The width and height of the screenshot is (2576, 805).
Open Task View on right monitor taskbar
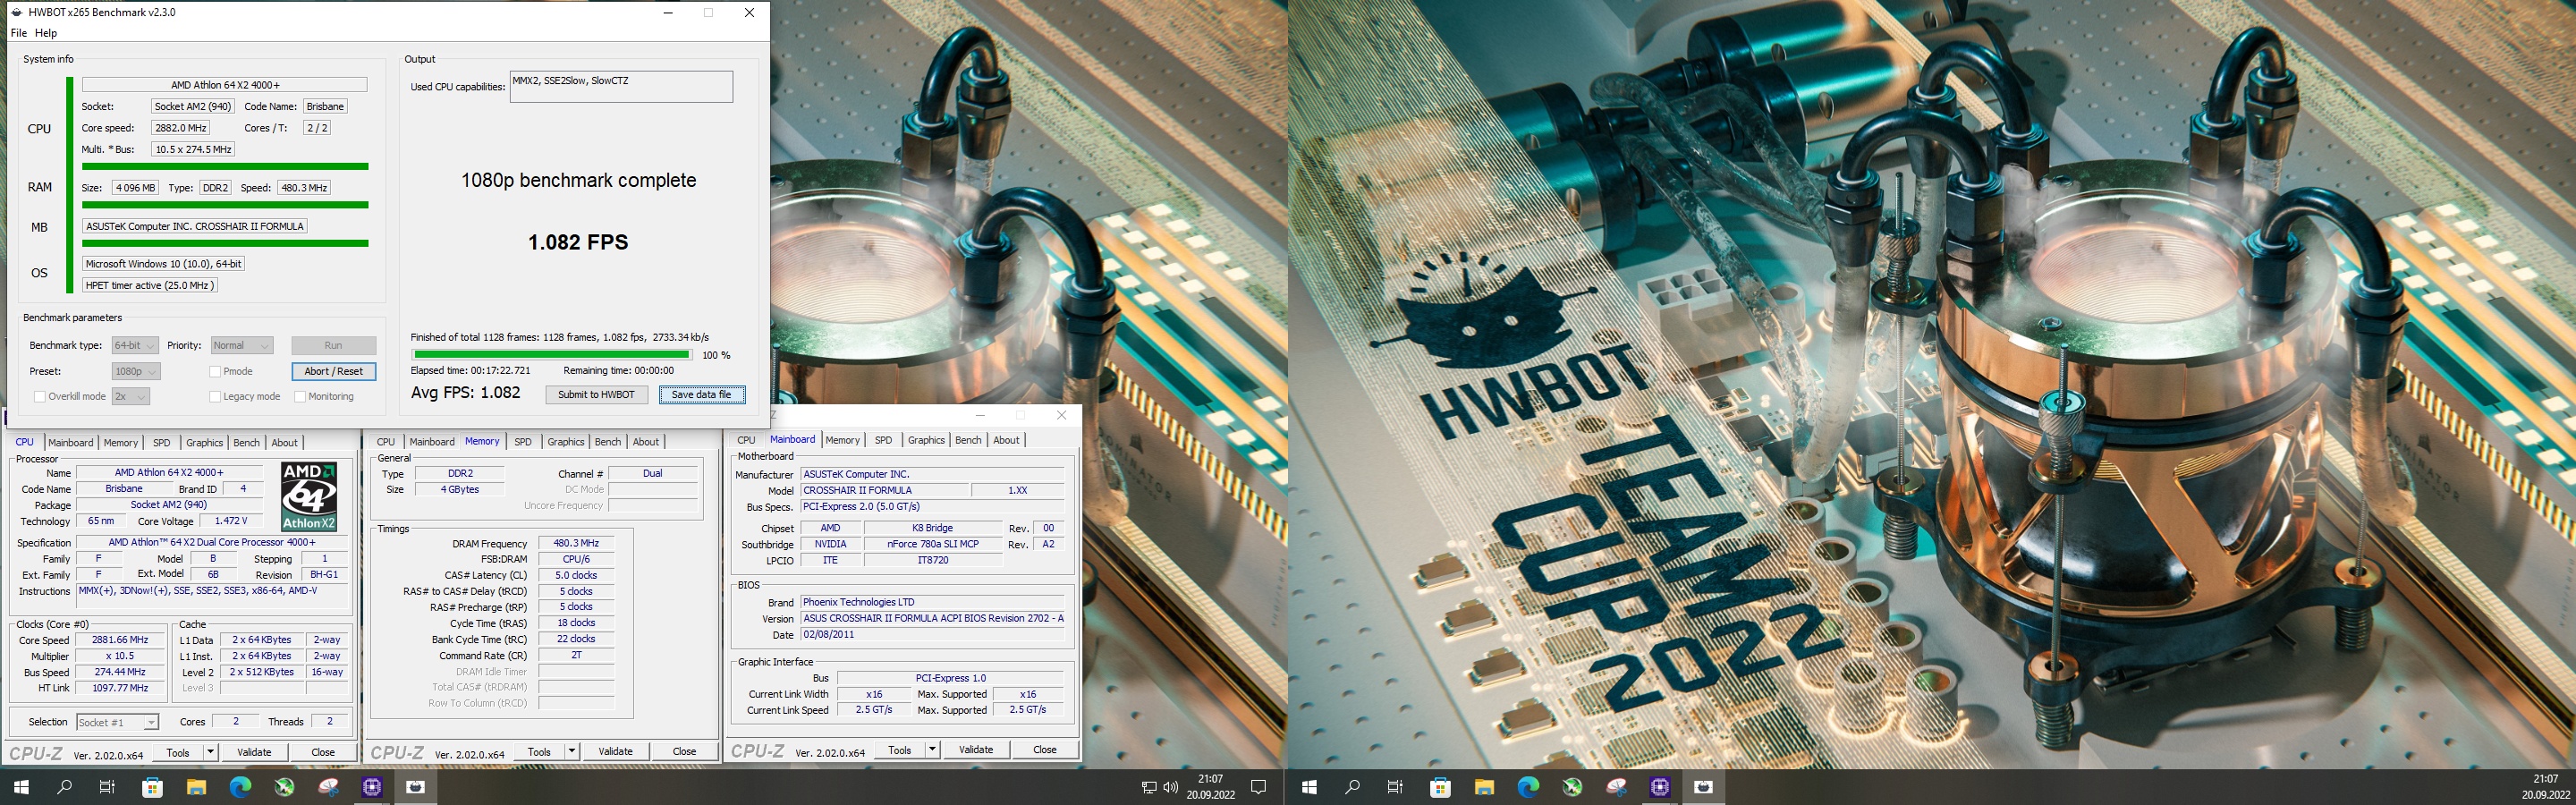(x=1396, y=787)
